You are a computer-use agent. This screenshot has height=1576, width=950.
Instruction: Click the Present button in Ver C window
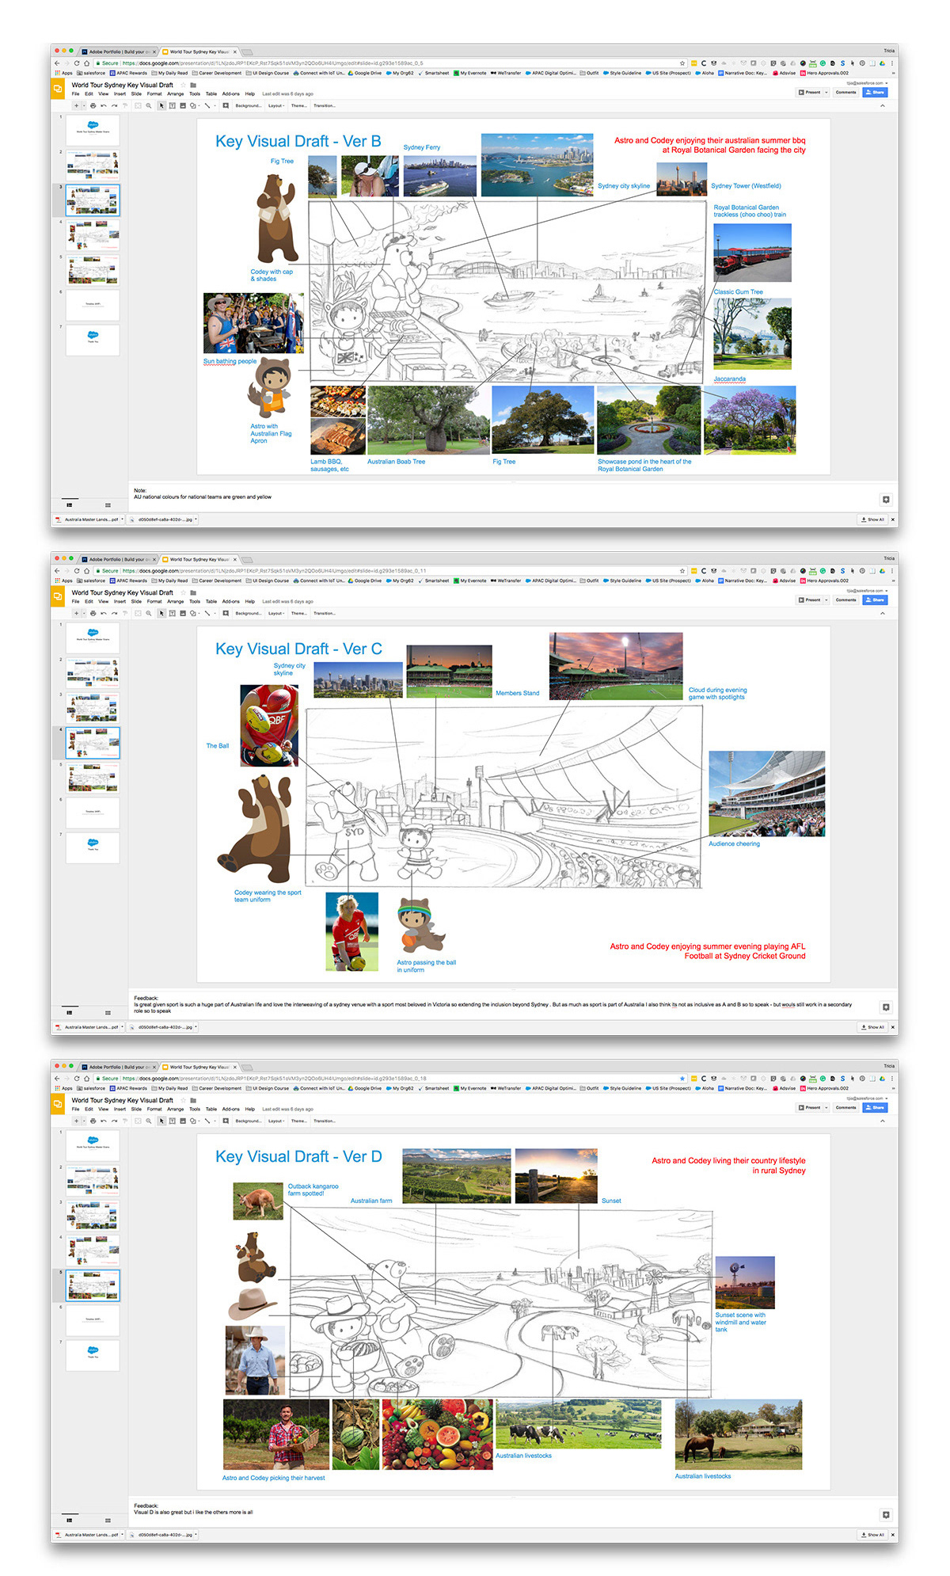click(x=810, y=600)
